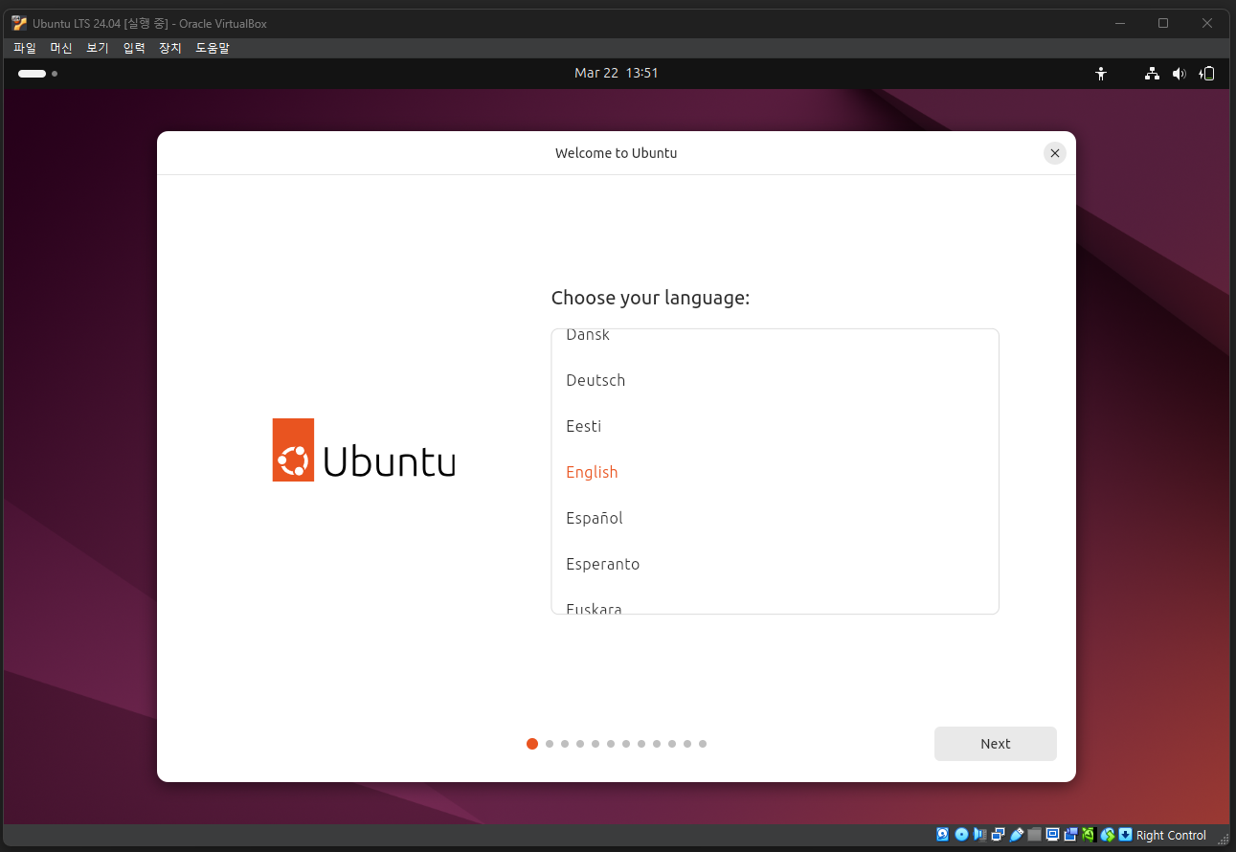The width and height of the screenshot is (1236, 852).
Task: Open the Ubuntu accessibility menu icon
Action: [x=1101, y=74]
